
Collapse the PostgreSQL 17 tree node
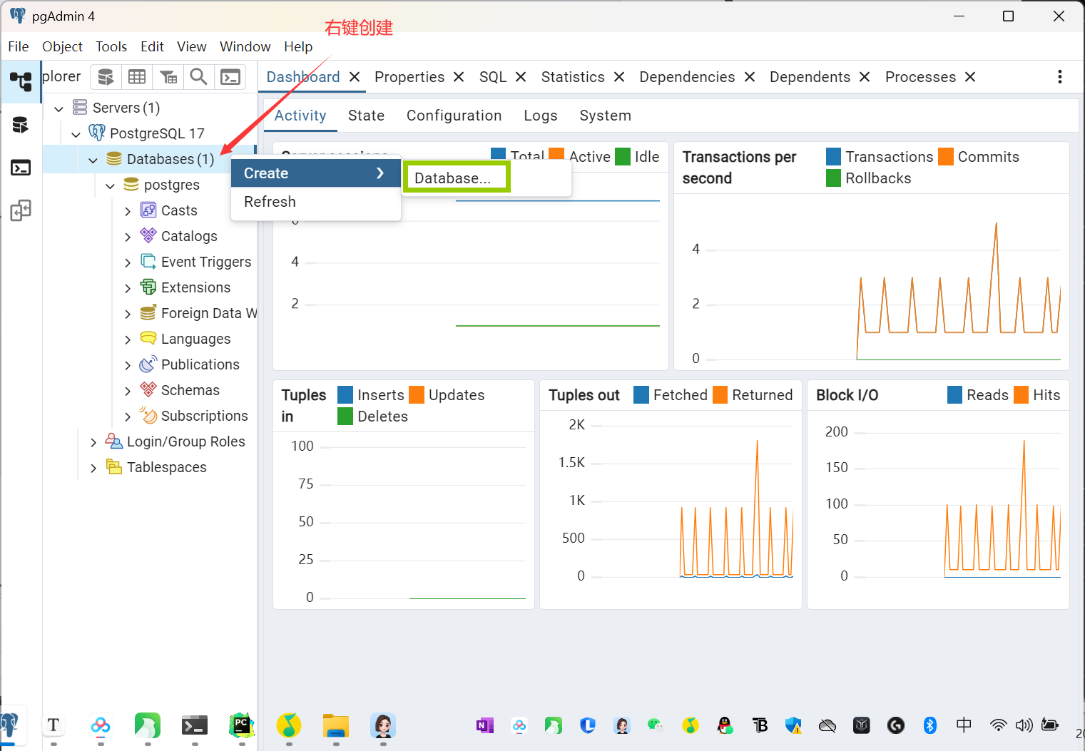pos(76,134)
